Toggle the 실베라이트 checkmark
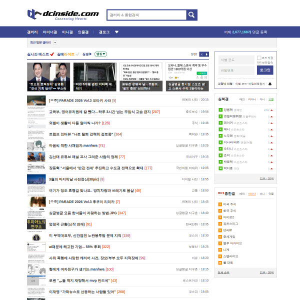This screenshot has height=300, width=300. (77, 54)
